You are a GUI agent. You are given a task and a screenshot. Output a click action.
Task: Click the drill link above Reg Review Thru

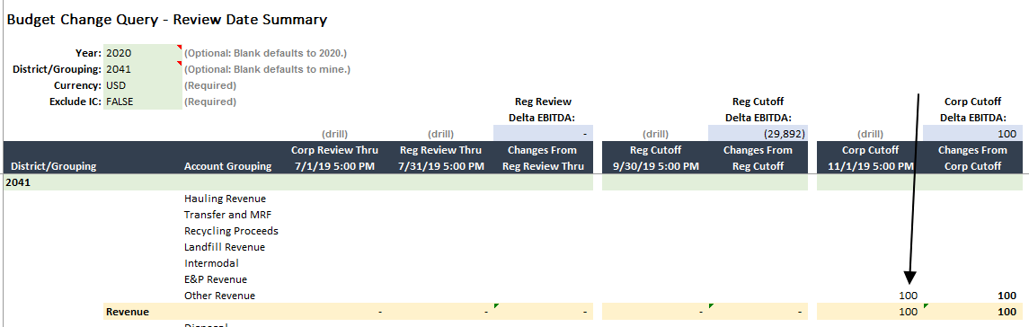click(440, 134)
